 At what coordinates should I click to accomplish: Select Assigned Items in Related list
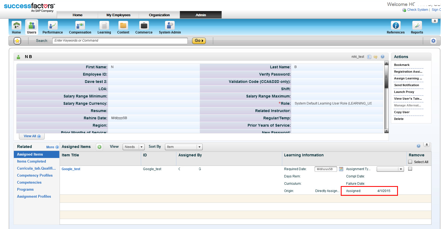(x=37, y=154)
